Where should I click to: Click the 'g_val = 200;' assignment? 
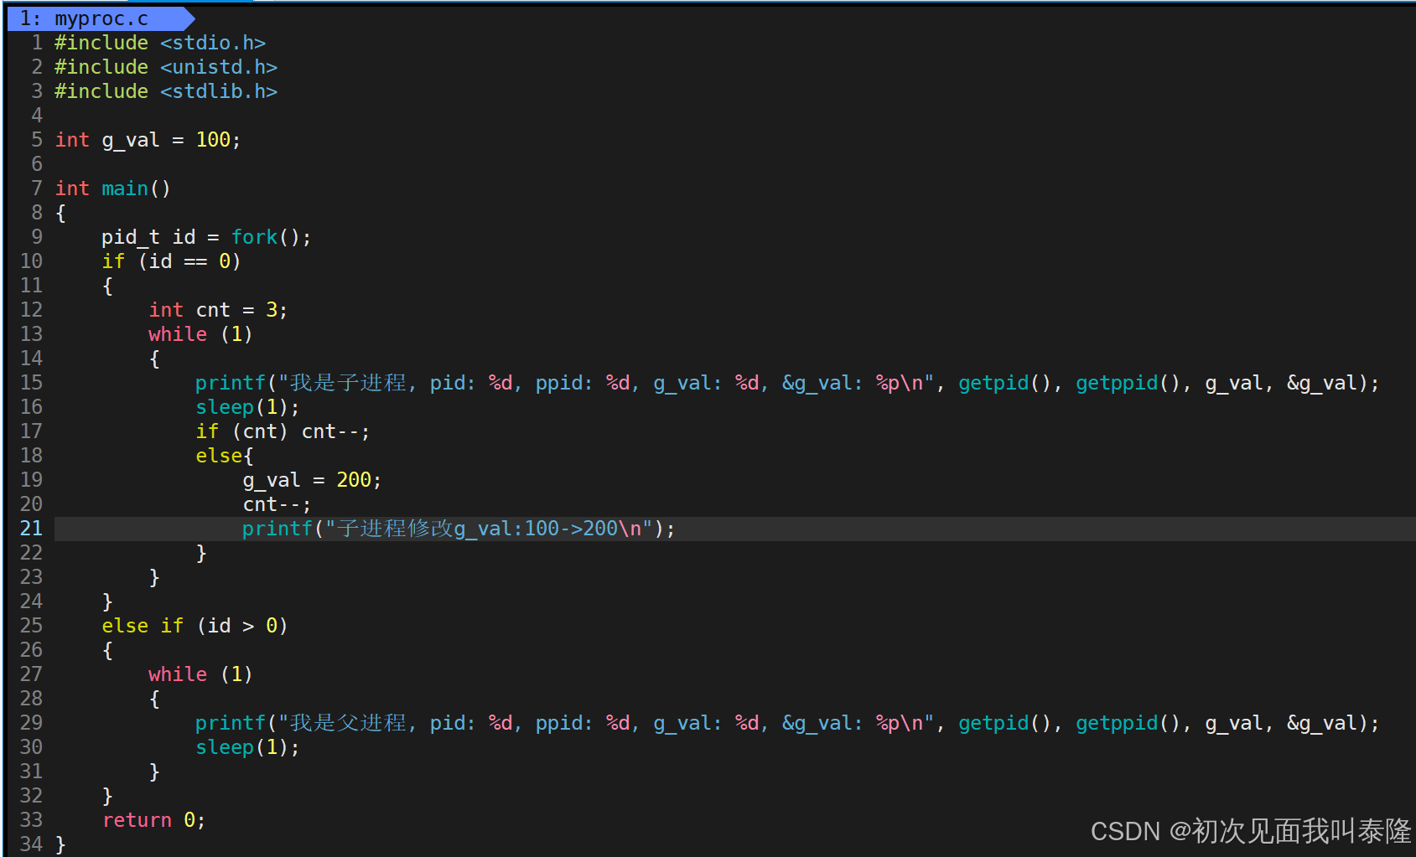point(312,480)
